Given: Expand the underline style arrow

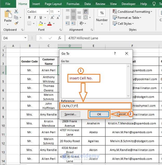Looking at the screenshot, I should click(45, 17).
